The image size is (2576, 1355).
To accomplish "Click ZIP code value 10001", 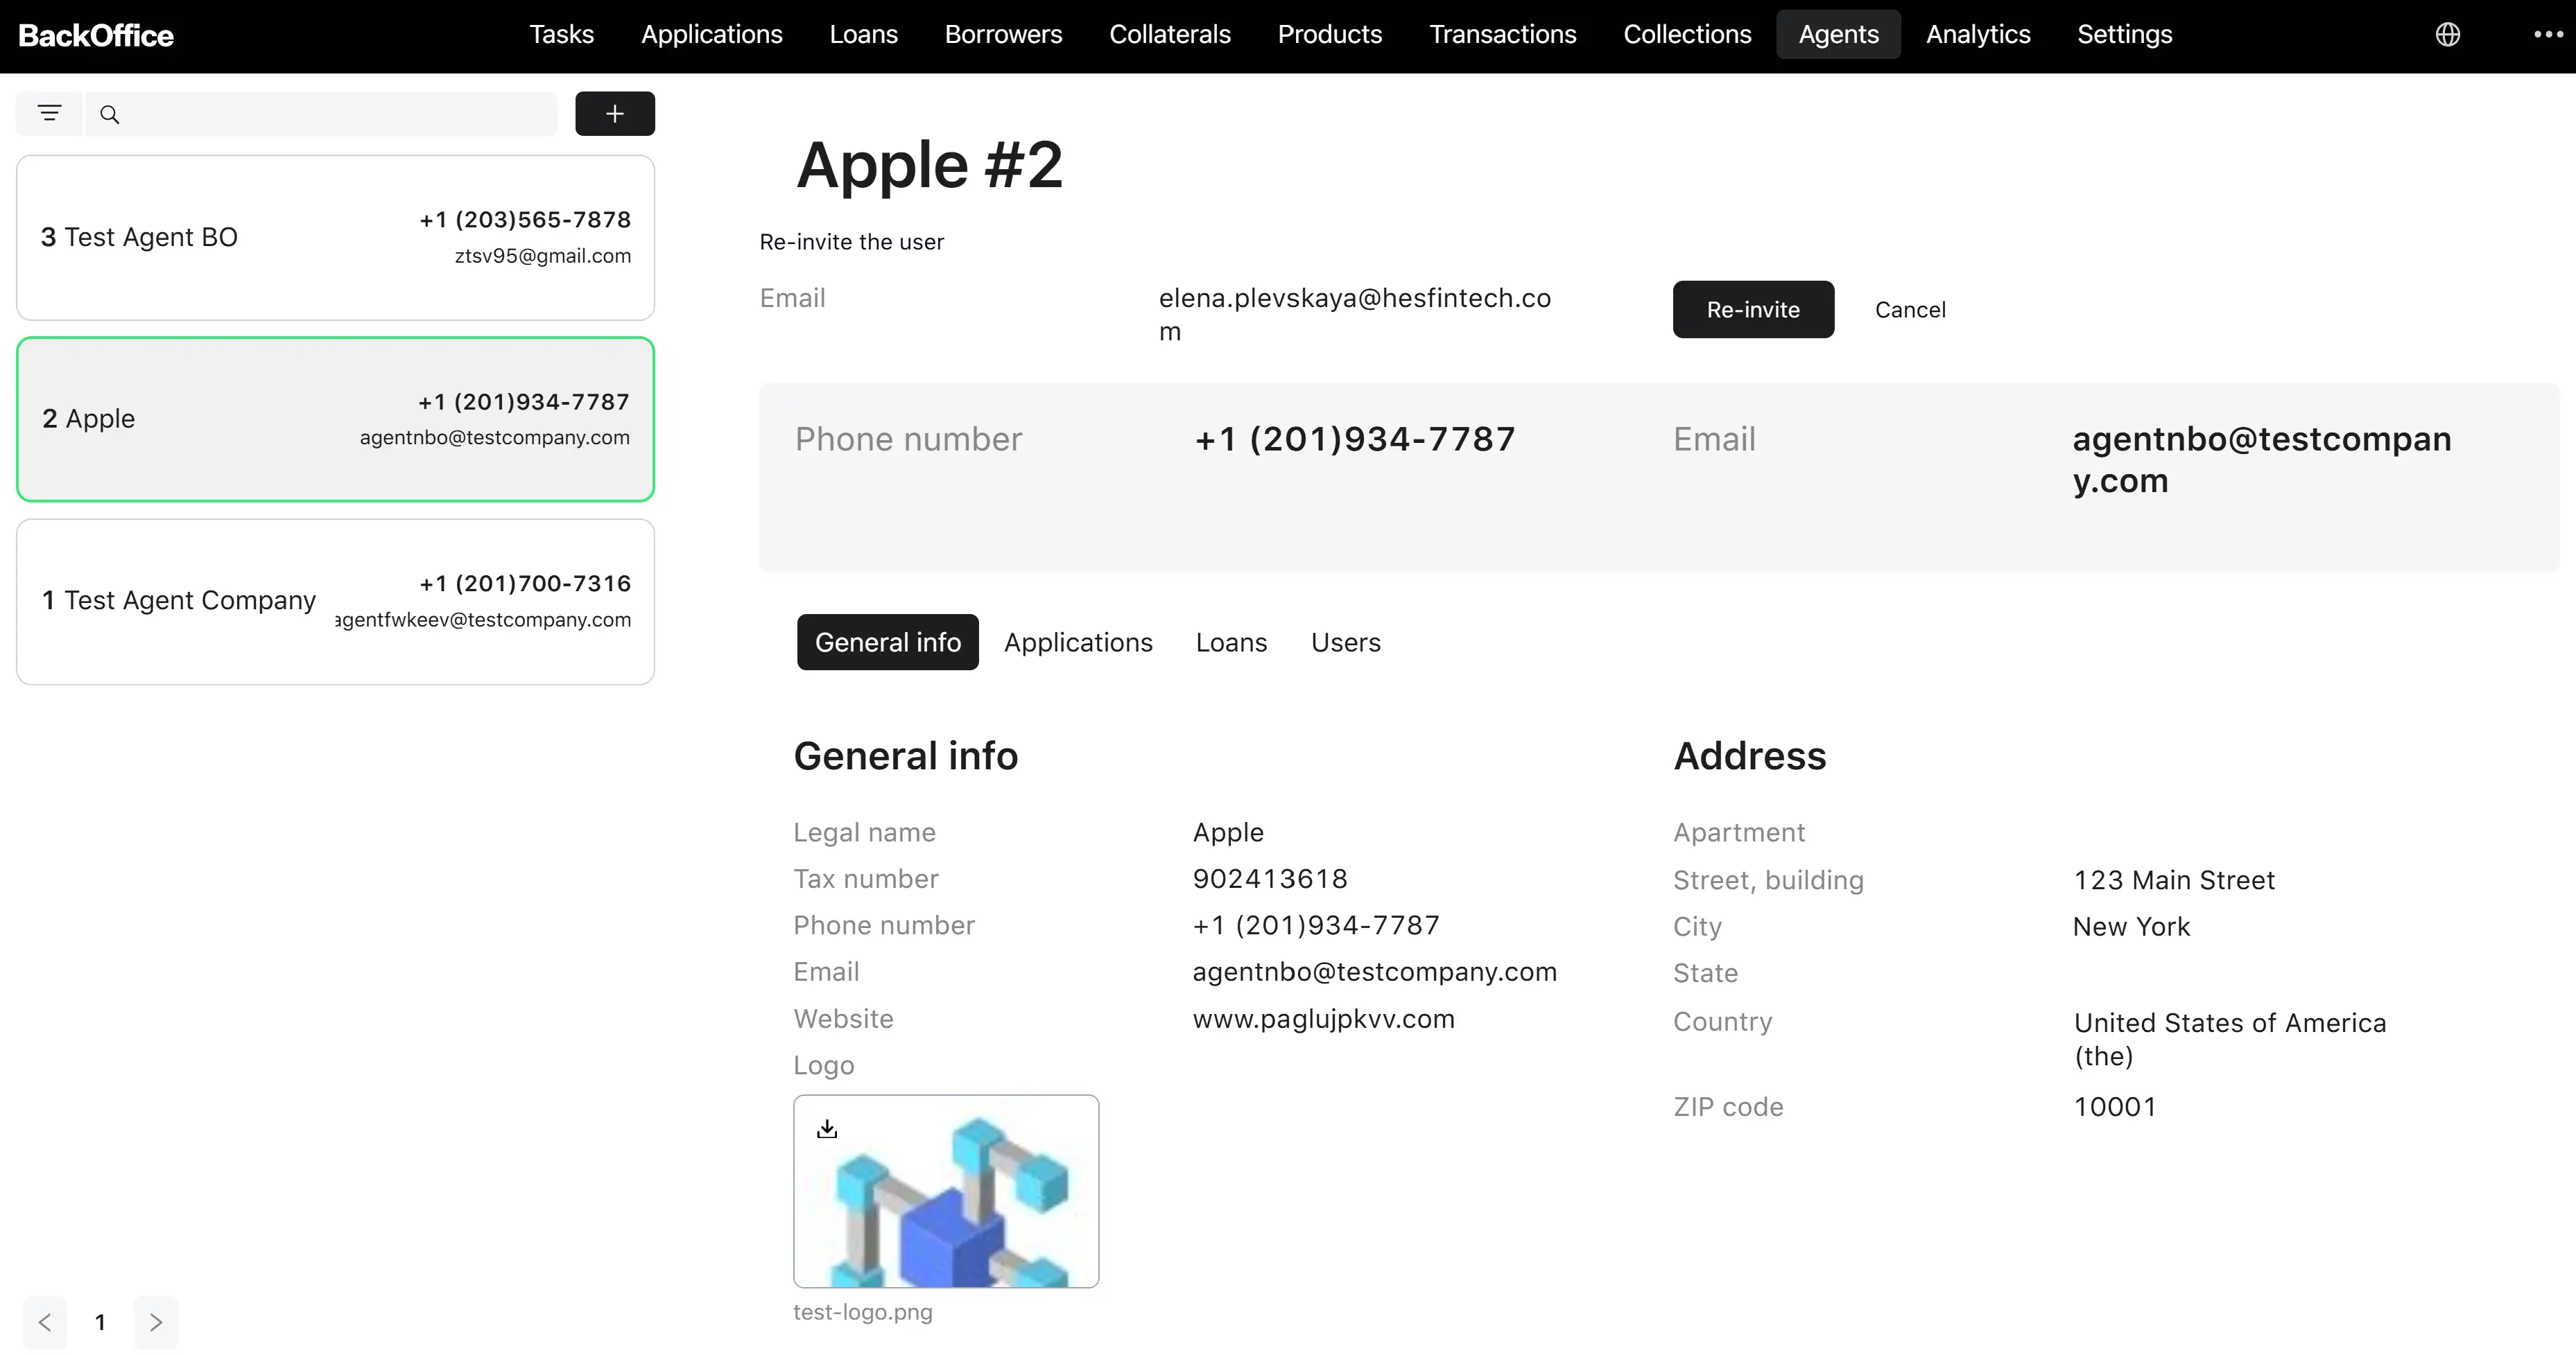I will [x=2115, y=1107].
